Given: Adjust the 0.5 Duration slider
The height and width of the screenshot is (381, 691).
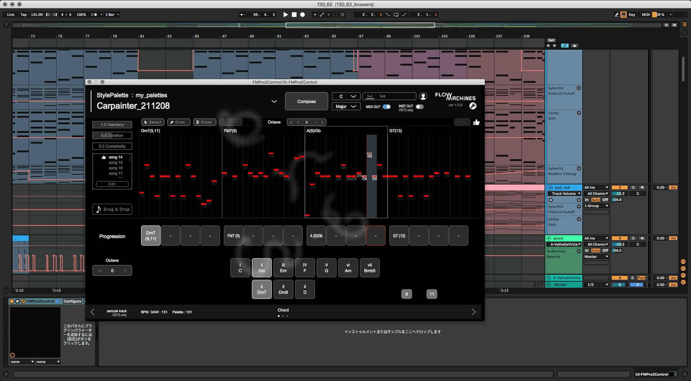Looking at the screenshot, I should coord(112,135).
